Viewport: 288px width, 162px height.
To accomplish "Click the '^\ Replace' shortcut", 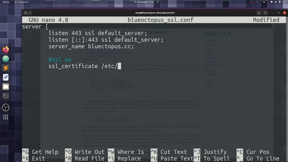I will pos(124,158).
